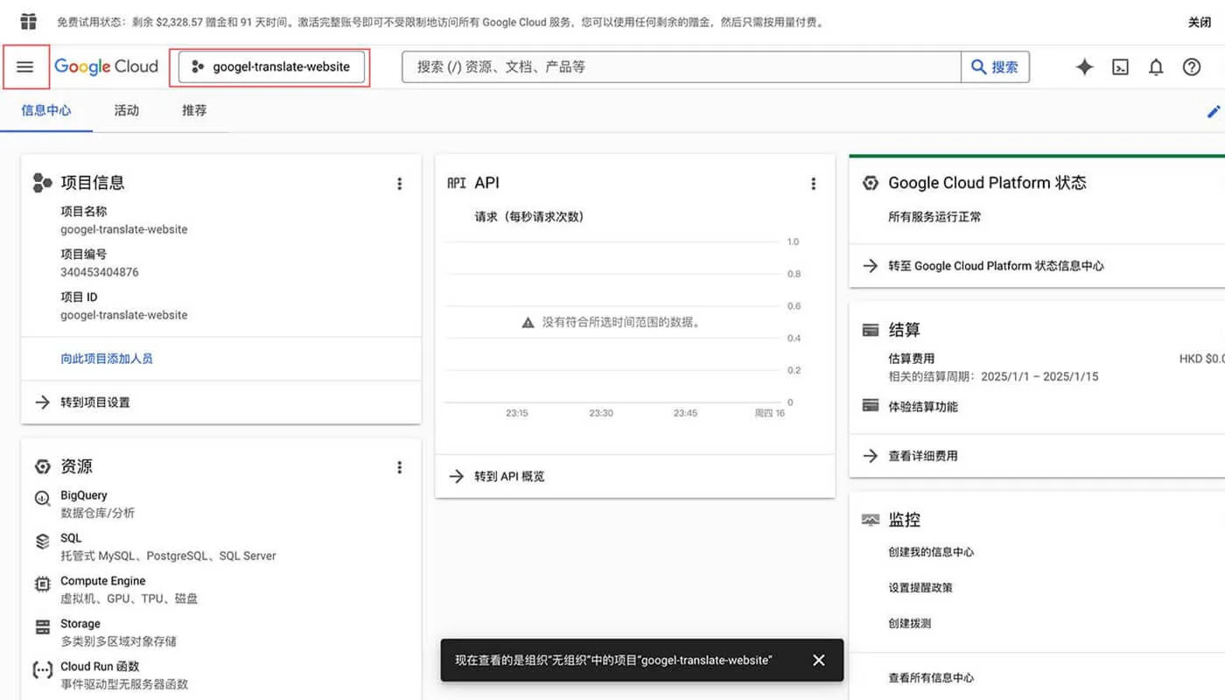View notifications via the bell icon
Image resolution: width=1225 pixels, height=700 pixels.
point(1156,66)
